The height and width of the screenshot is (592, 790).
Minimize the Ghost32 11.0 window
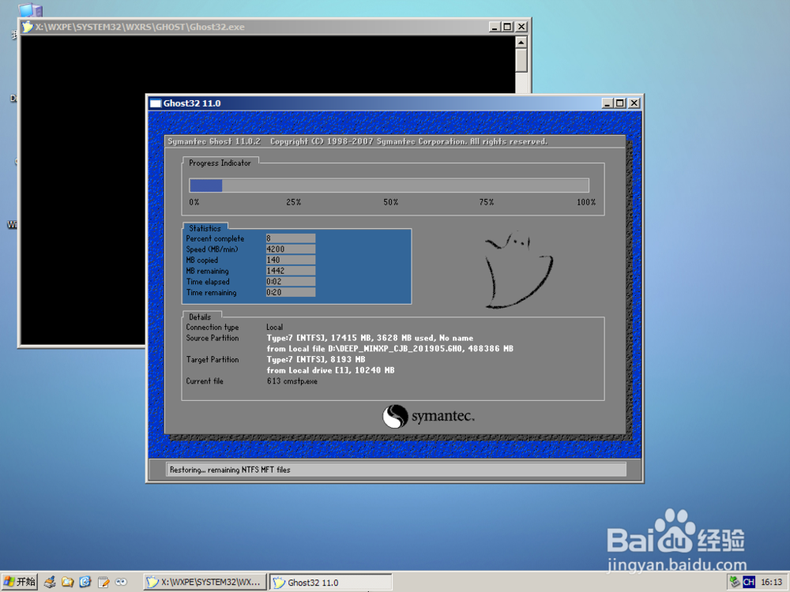coord(607,103)
